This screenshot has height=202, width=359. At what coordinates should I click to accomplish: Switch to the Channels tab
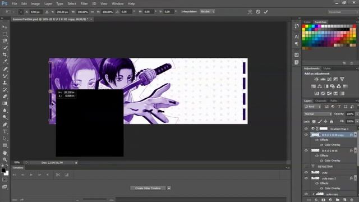[x=320, y=101]
